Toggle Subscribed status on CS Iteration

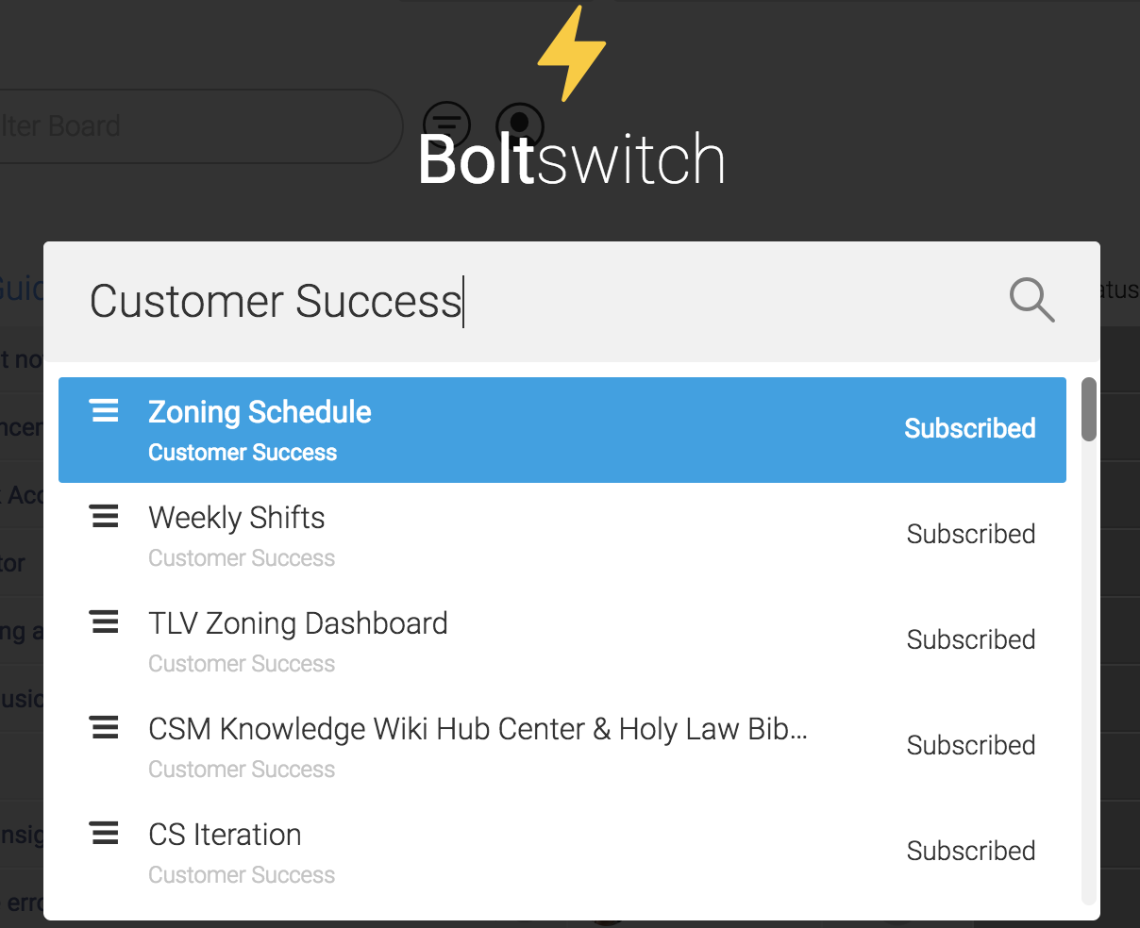point(971,851)
